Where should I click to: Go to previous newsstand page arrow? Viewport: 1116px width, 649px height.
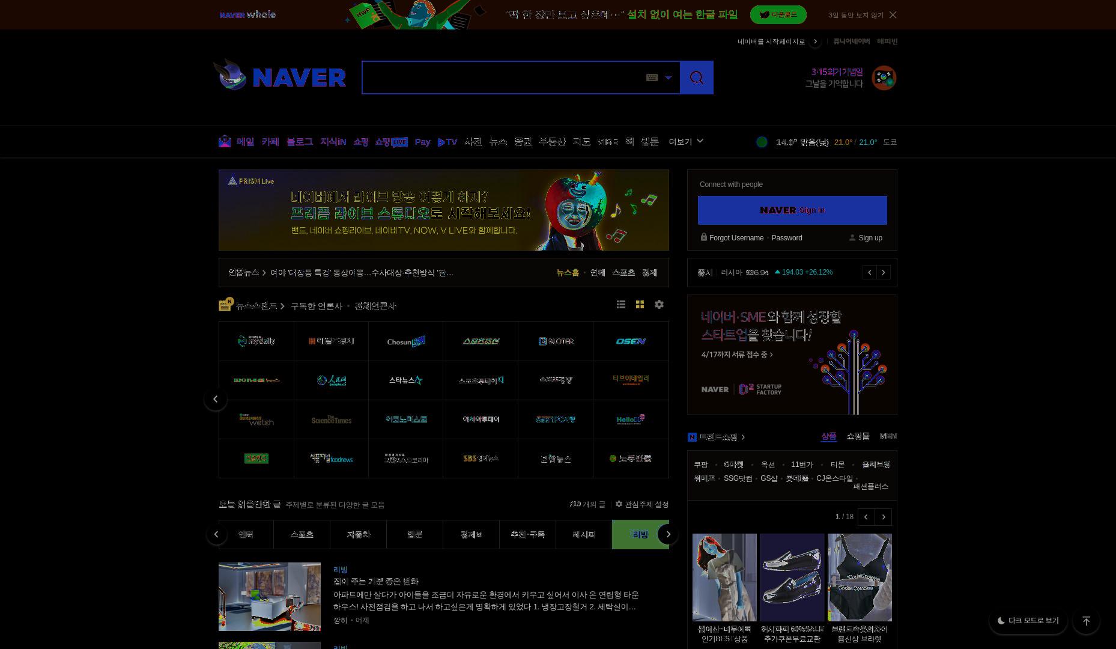click(x=216, y=399)
